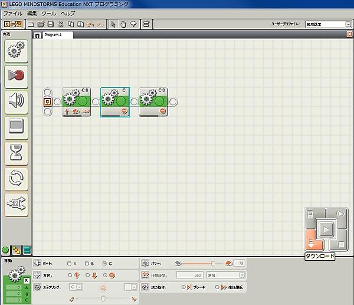Open the ファイル menu
Screen dimensions: 354x305
point(13,13)
